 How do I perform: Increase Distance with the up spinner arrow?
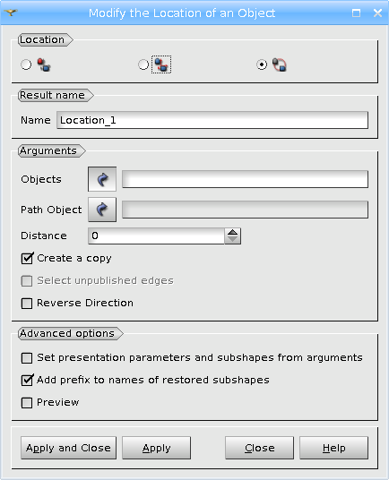pos(233,232)
